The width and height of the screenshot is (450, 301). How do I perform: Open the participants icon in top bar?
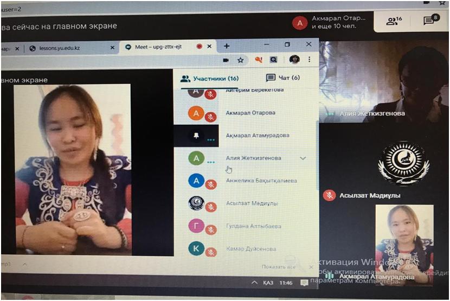[x=393, y=21]
